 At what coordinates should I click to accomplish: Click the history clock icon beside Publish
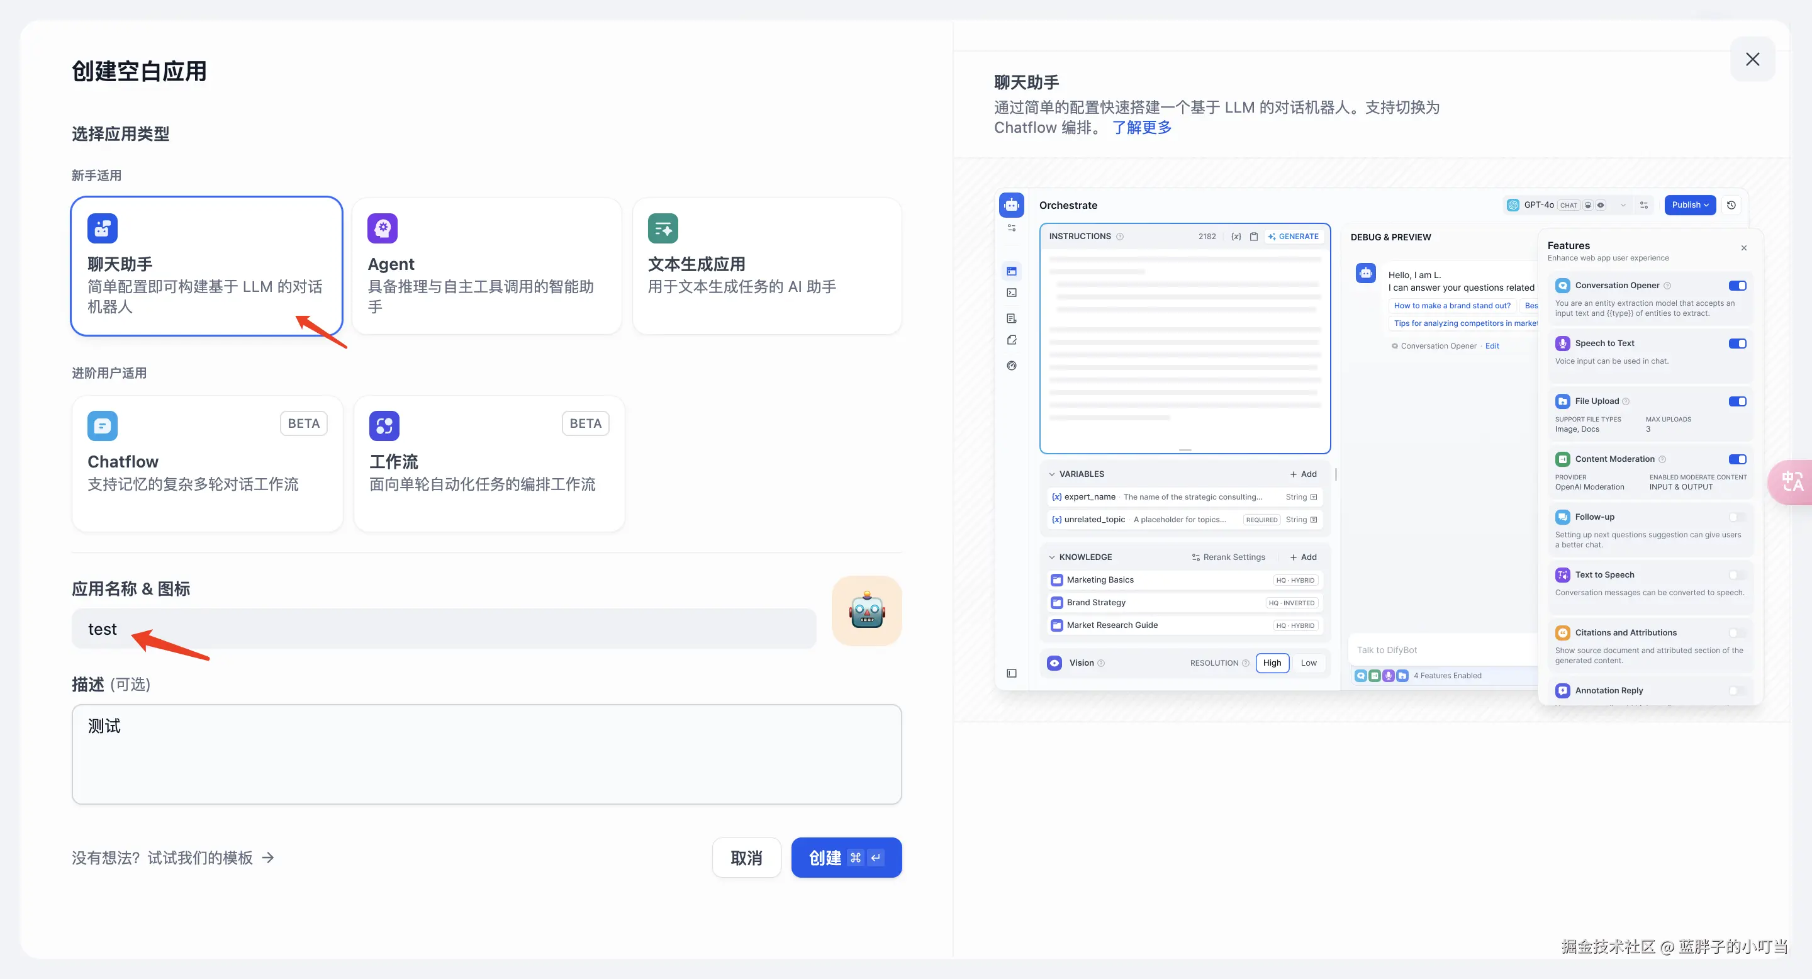click(x=1731, y=205)
